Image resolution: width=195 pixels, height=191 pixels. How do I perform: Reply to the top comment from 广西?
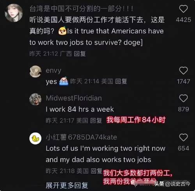click(80, 54)
